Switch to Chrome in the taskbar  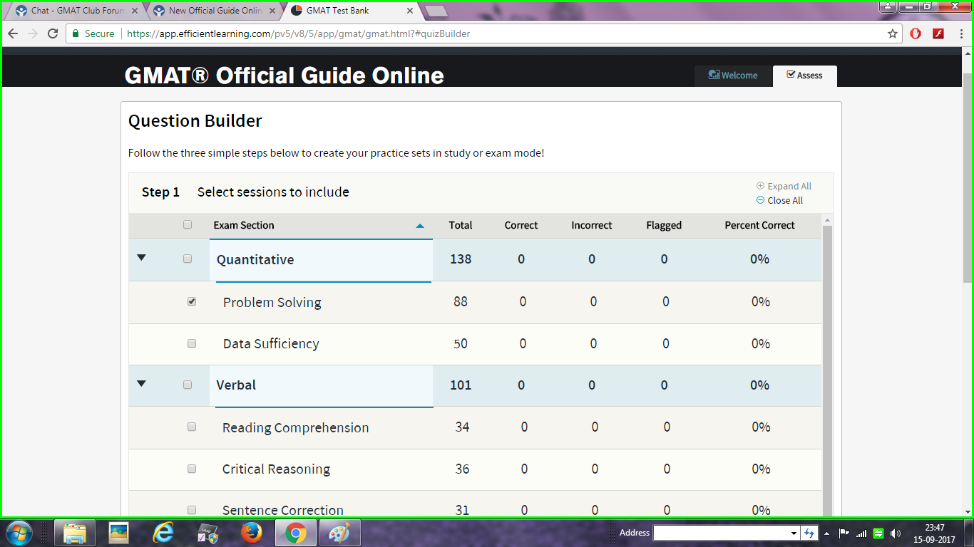coord(295,533)
